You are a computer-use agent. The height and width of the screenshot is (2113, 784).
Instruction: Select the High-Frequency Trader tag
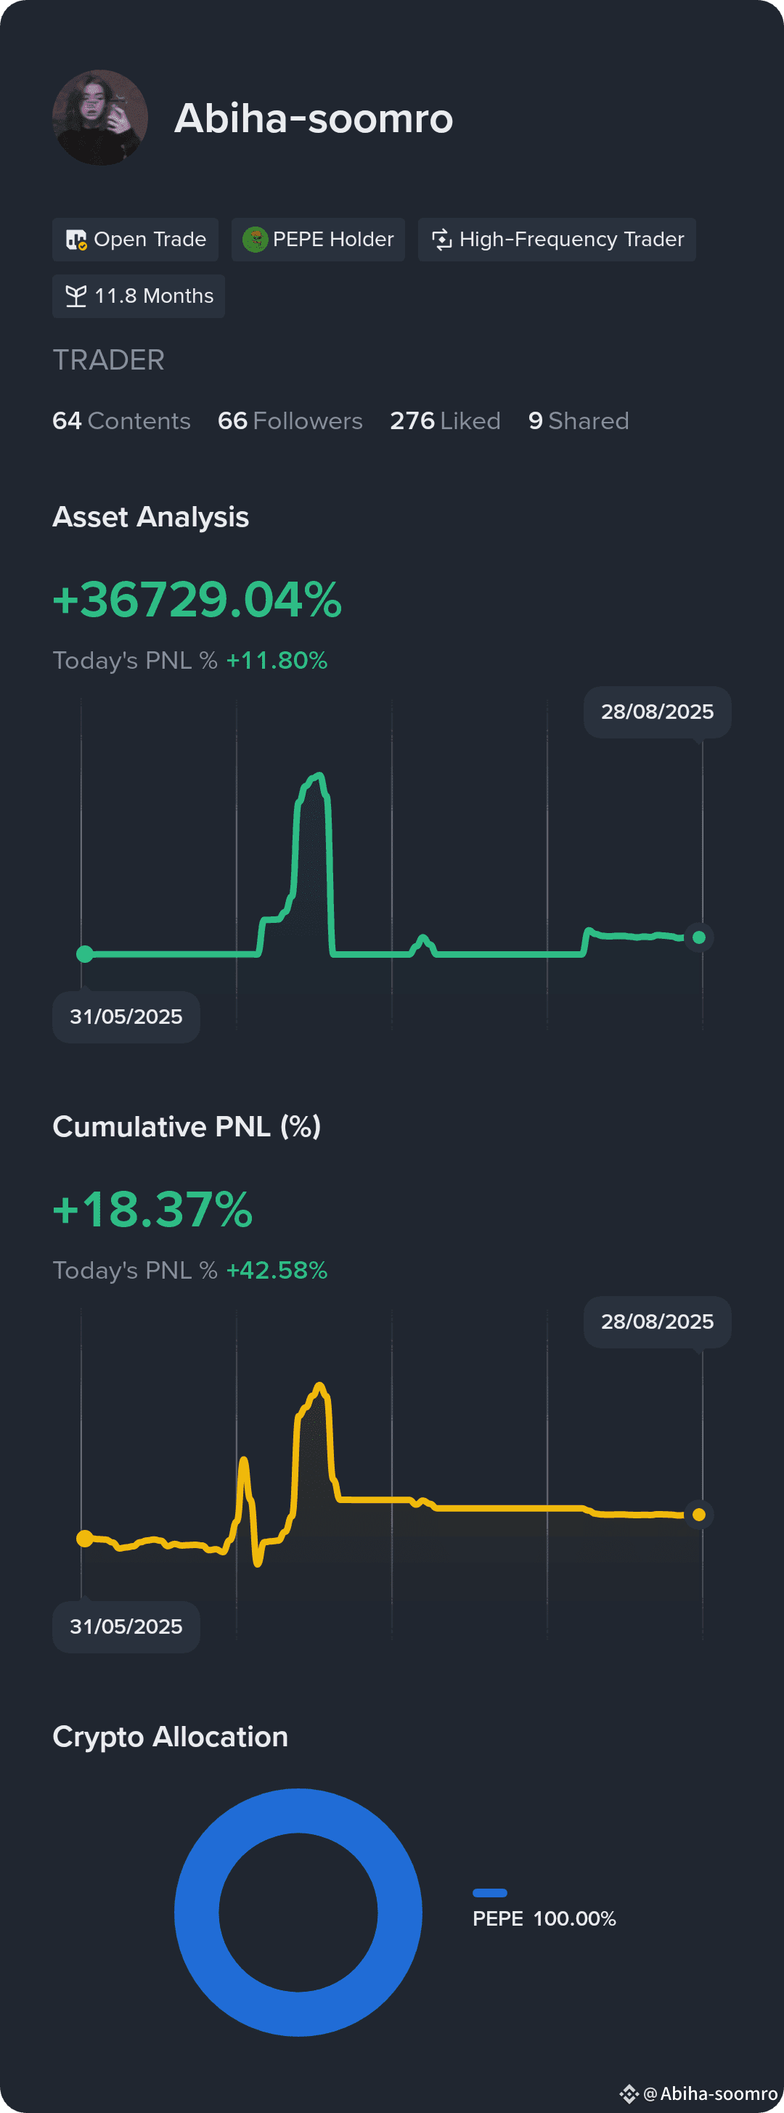coord(557,240)
